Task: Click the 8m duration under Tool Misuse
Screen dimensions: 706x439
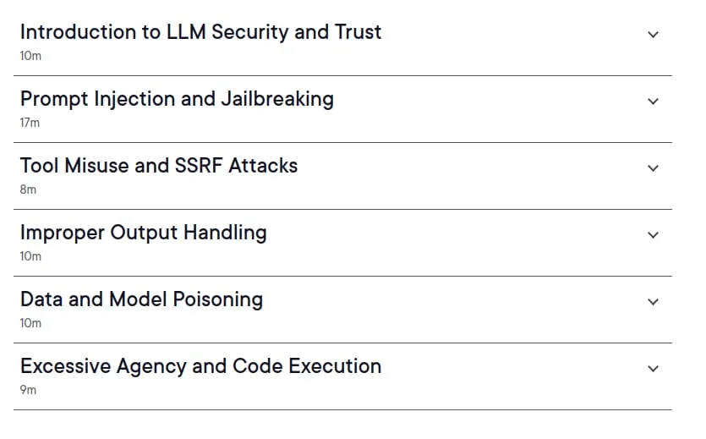Action: coord(28,189)
